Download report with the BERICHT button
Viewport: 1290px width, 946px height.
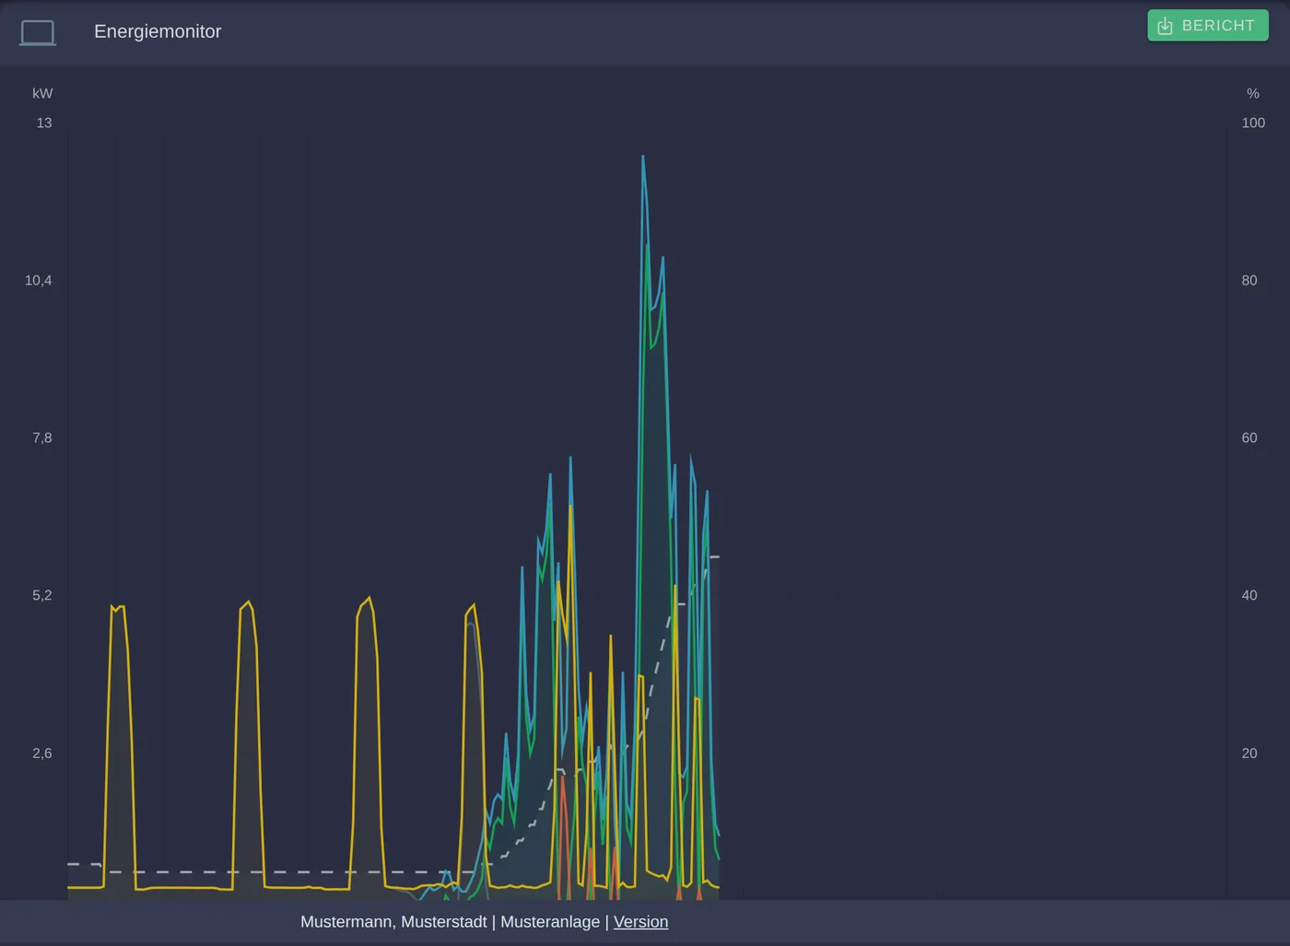click(1208, 26)
